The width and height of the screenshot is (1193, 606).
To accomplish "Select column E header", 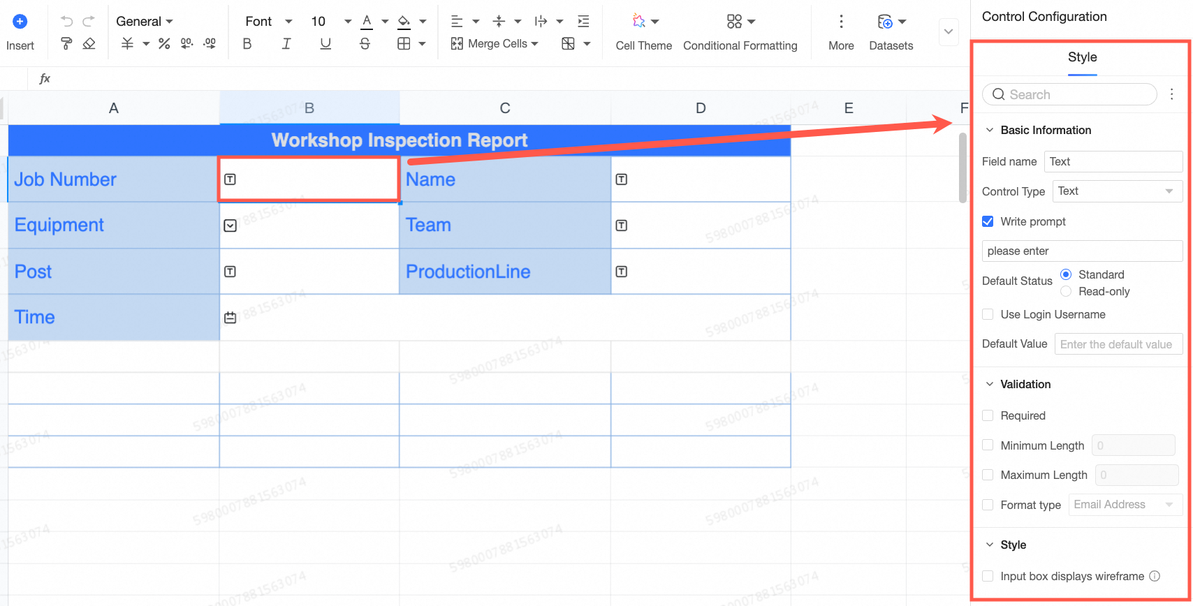I will [849, 108].
